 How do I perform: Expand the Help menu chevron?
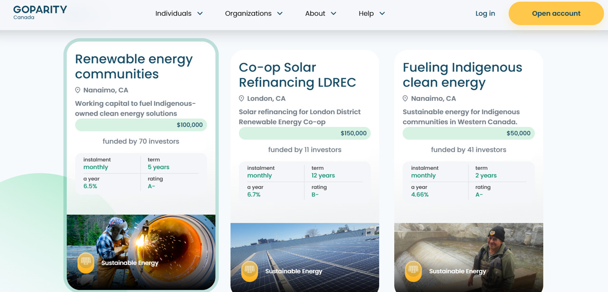tap(382, 14)
